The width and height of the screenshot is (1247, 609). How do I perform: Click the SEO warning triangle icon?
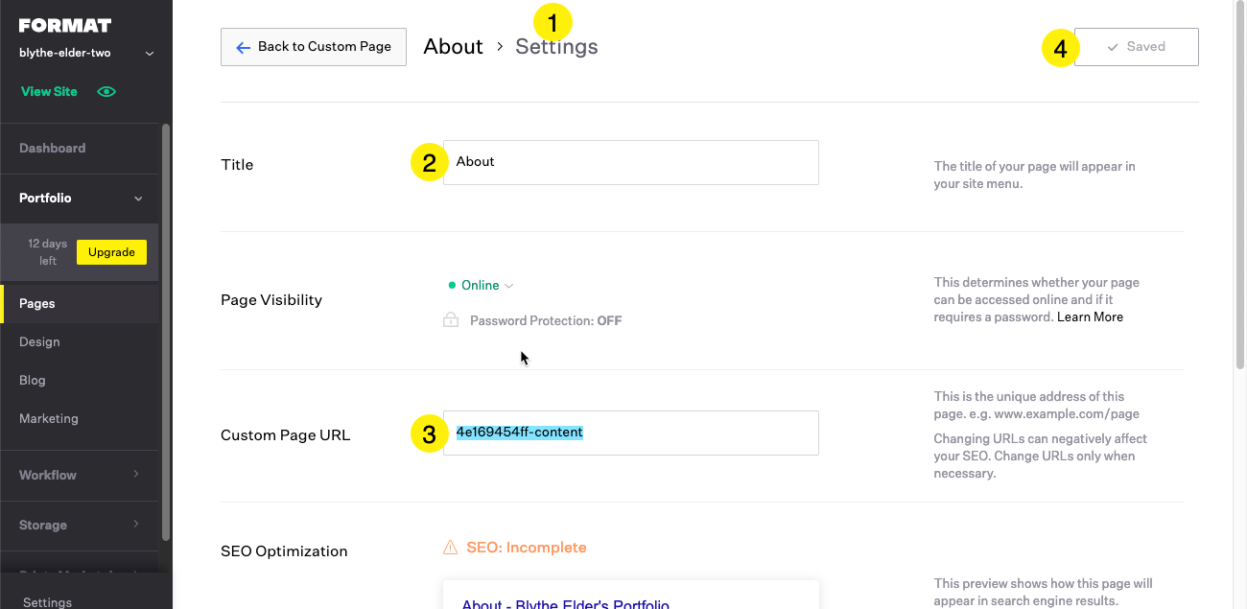pyautogui.click(x=450, y=548)
